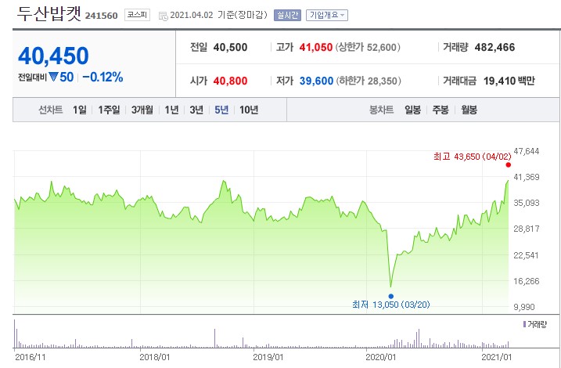Click the 상한가 52,600 text
Image resolution: width=561 pixels, height=368 pixels.
(368, 47)
